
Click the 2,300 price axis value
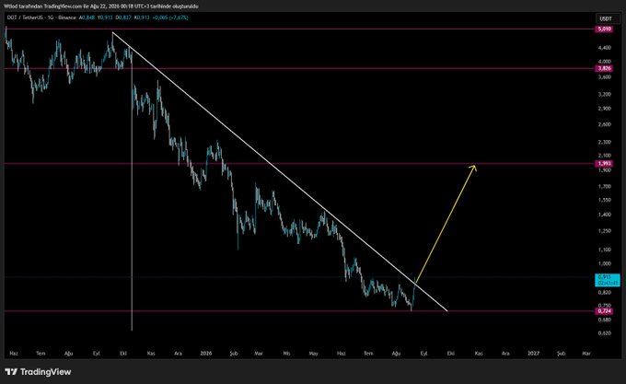coord(605,142)
